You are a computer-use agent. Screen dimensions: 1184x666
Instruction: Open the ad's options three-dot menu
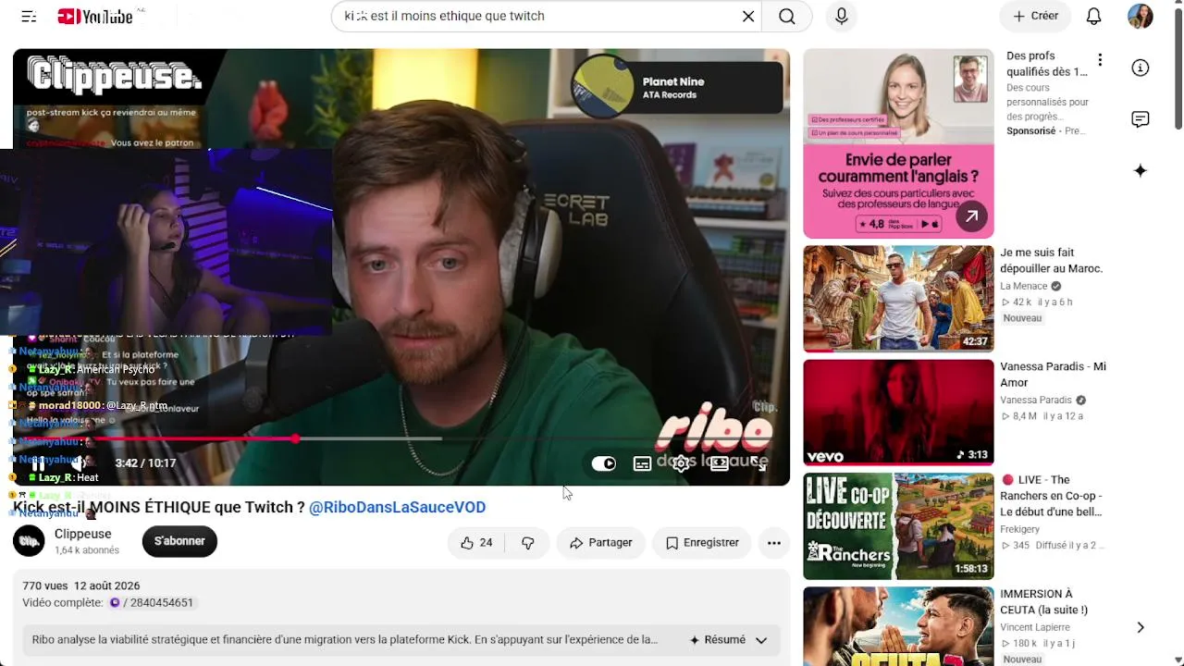point(1100,60)
